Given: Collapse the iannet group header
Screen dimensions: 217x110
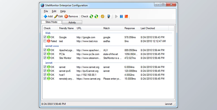Looking at the screenshot, I should [49, 63].
